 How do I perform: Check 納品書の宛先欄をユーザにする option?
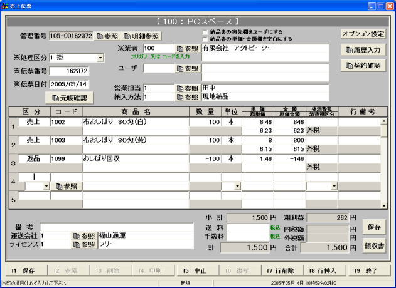point(205,33)
